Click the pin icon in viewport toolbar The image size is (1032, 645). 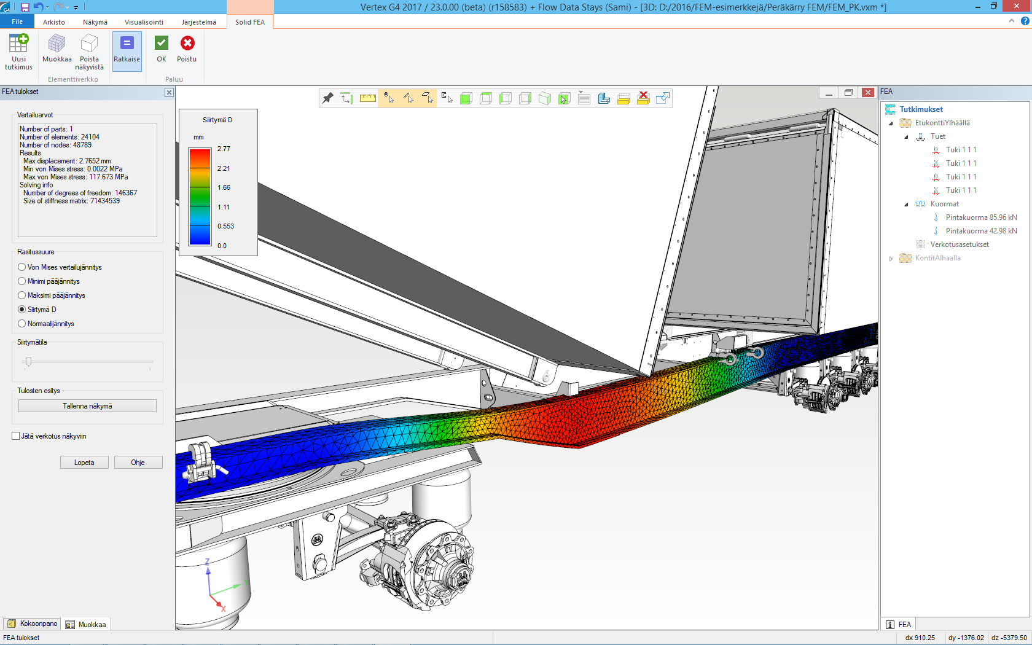pyautogui.click(x=328, y=98)
